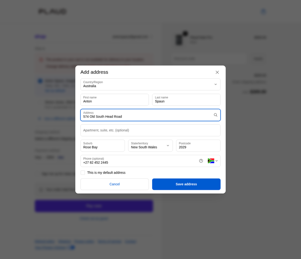Open the phone country code dropdown

click(216, 161)
